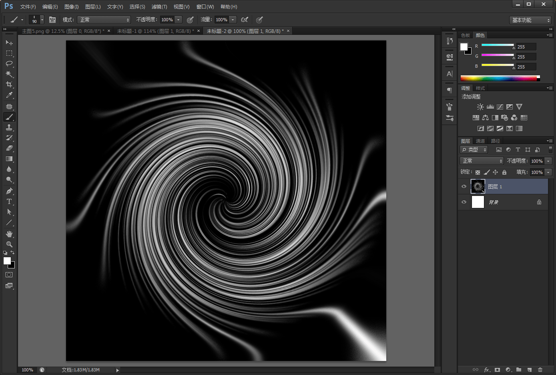Select the Line shape tool
Screen dimensions: 556x375
[x=9, y=222]
